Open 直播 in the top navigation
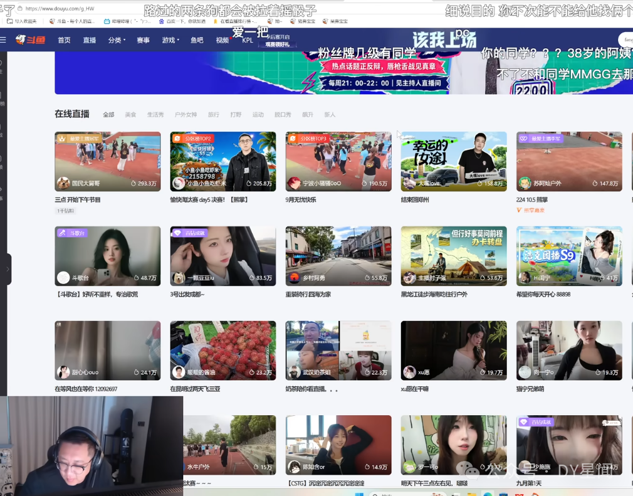The width and height of the screenshot is (633, 496). [89, 40]
